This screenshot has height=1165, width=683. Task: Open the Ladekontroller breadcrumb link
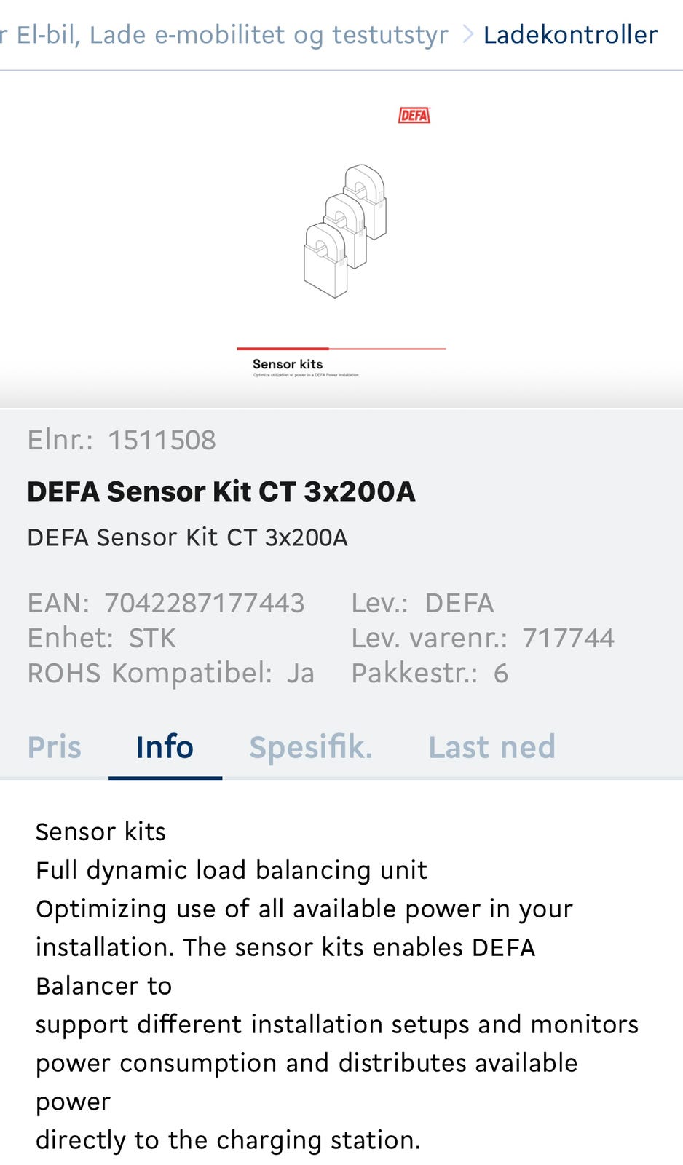tap(570, 34)
